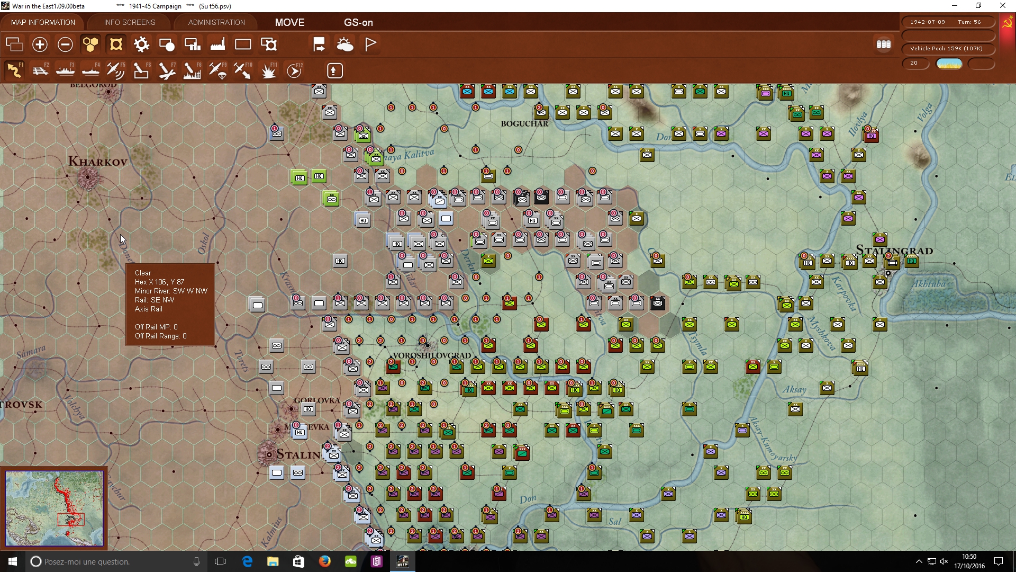Zoom out with the minus icon

[x=65, y=44]
